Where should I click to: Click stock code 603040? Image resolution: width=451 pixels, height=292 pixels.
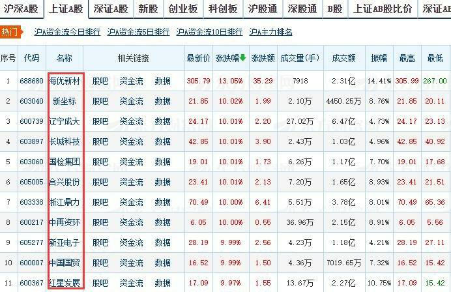[x=32, y=101]
